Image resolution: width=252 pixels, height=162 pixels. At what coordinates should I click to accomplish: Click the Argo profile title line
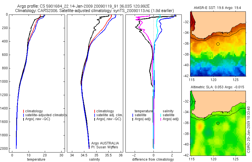[x=83, y=6]
